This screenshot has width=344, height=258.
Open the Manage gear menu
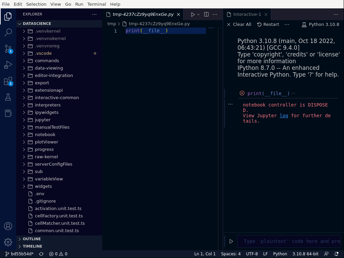point(8,242)
